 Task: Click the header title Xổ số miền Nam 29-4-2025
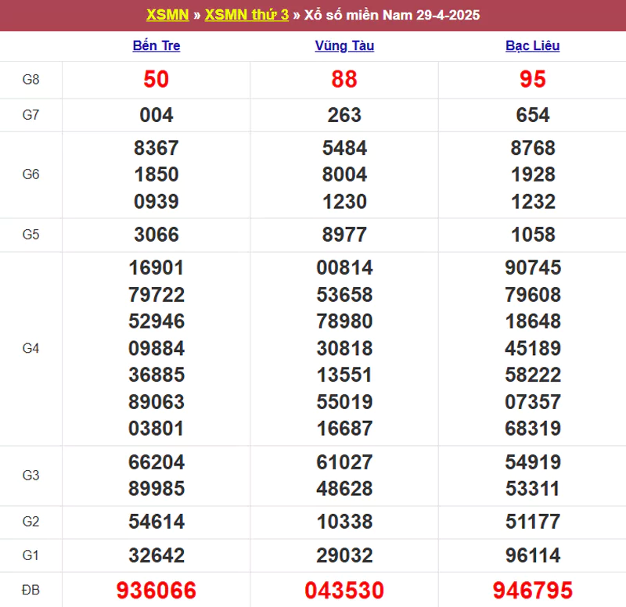click(392, 15)
